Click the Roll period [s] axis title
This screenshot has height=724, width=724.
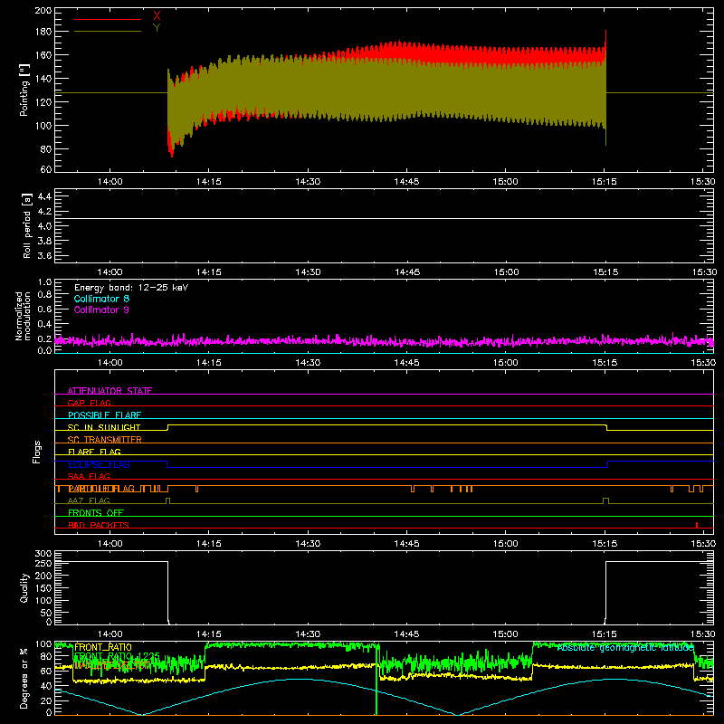tap(27, 225)
